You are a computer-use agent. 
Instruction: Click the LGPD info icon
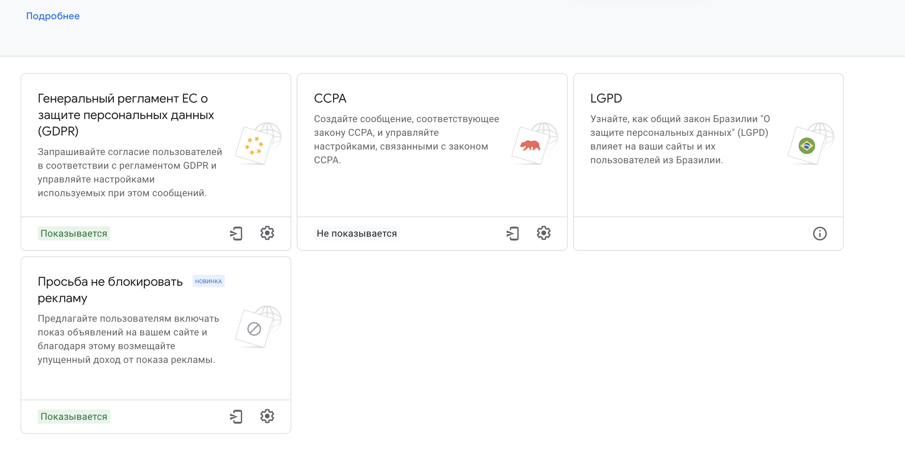(x=820, y=234)
